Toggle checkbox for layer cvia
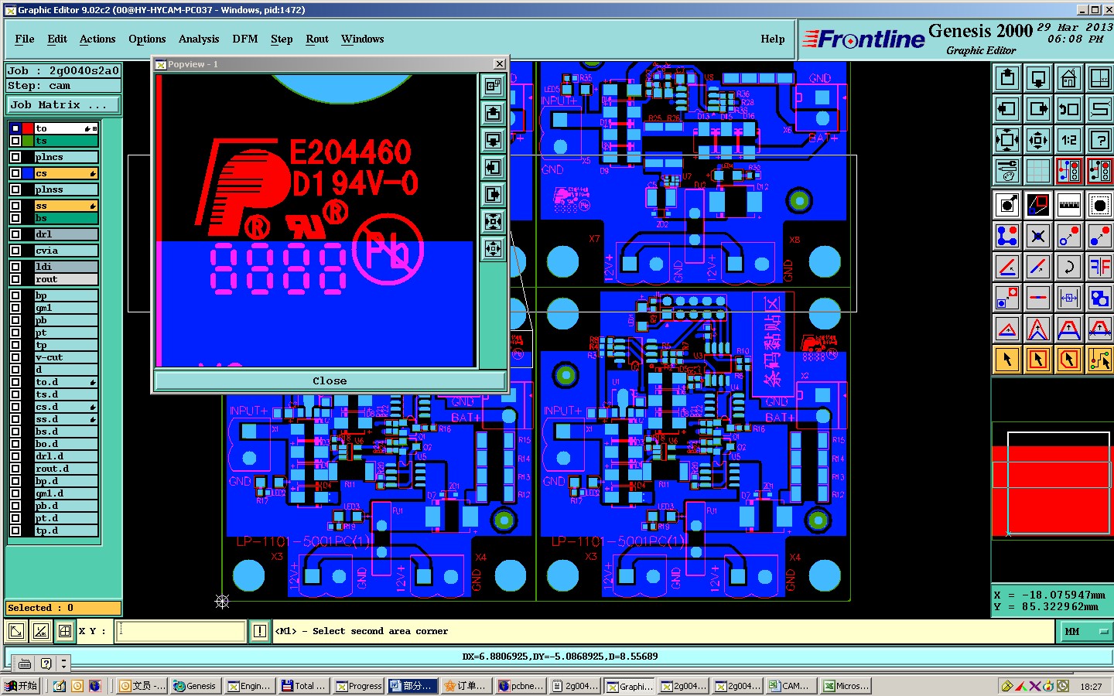 pyautogui.click(x=15, y=251)
